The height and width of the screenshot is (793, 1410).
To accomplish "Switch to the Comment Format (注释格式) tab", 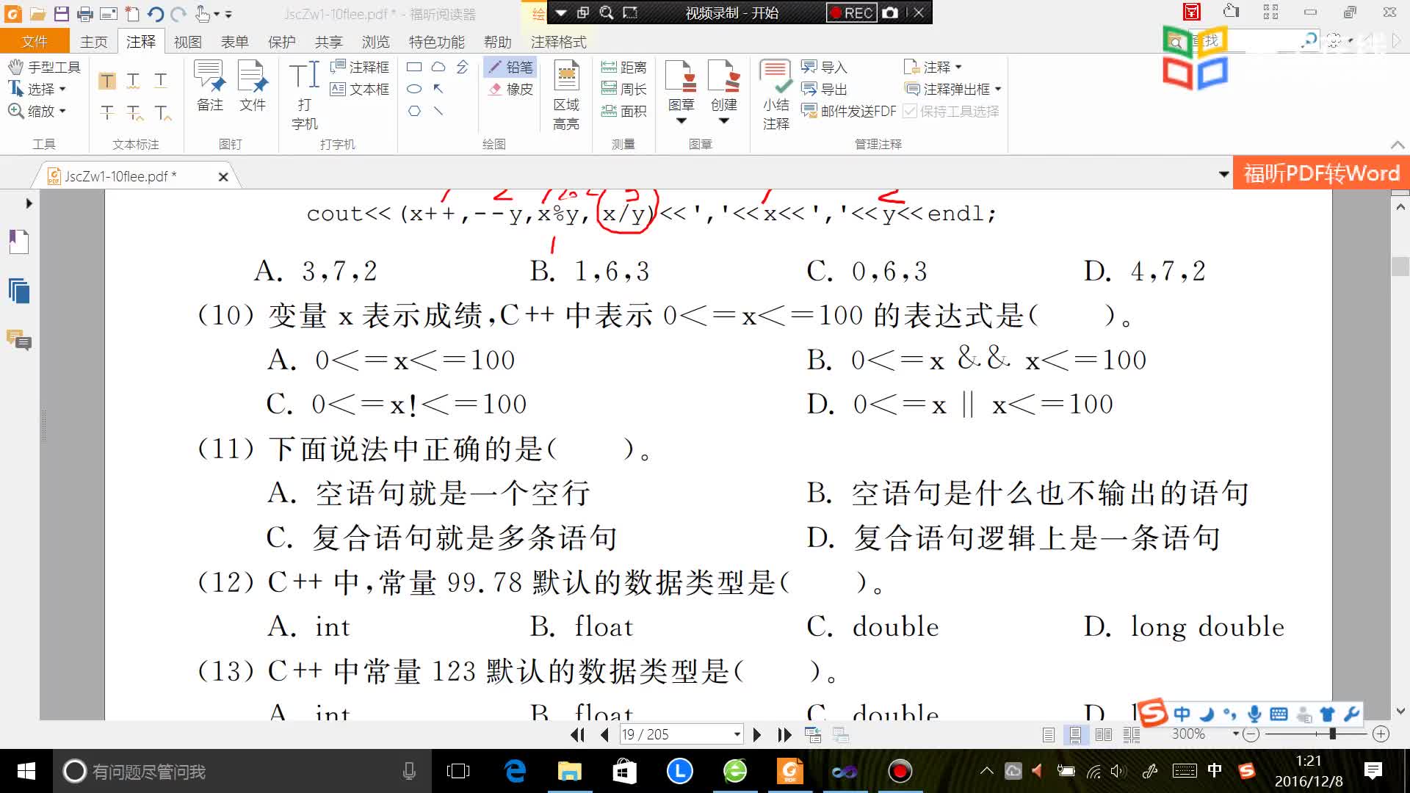I will 559,42.
